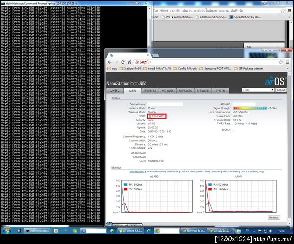294x244 pixels.
Task: Close the airOS browser tab
Action: pyautogui.click(x=148, y=55)
